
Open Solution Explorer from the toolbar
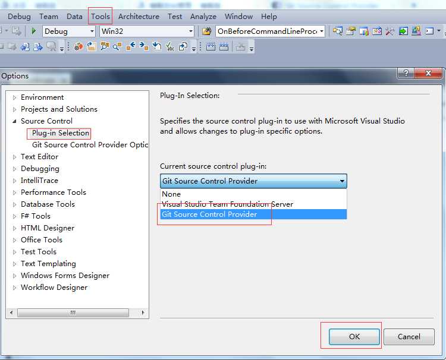coord(338,31)
